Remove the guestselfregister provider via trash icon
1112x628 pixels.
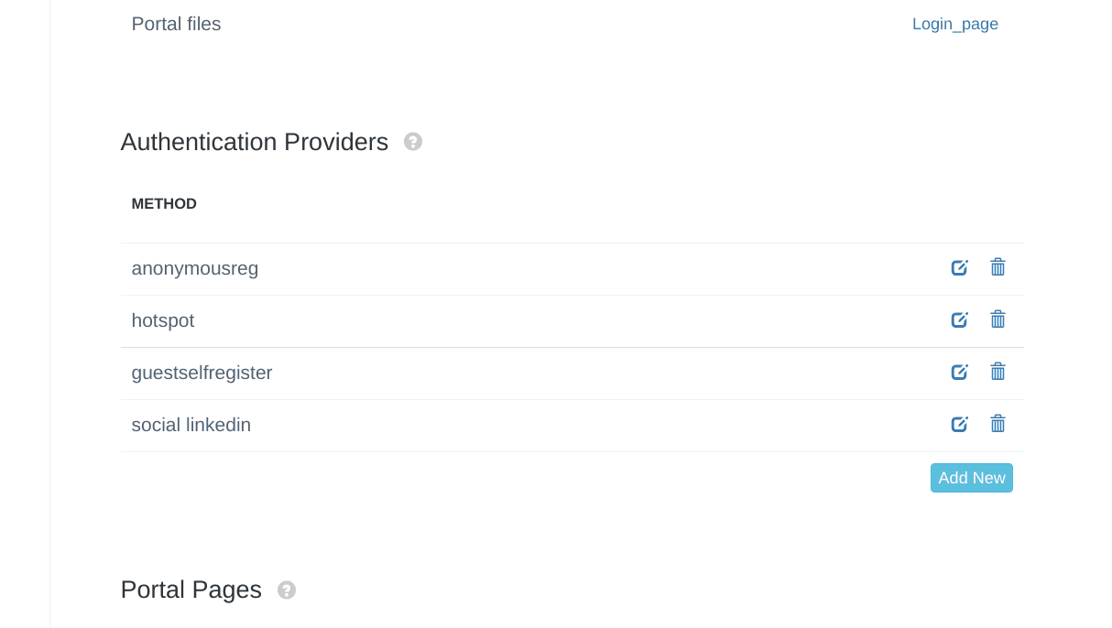(998, 372)
